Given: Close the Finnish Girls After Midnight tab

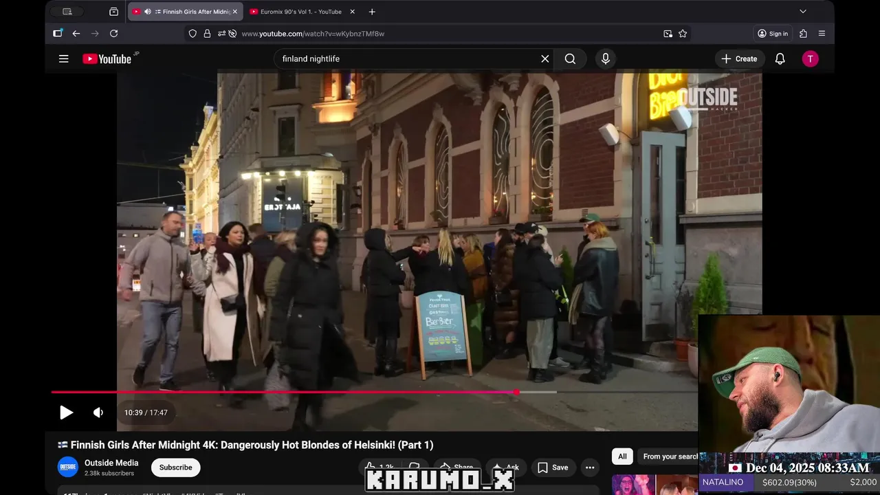Looking at the screenshot, I should tap(235, 12).
